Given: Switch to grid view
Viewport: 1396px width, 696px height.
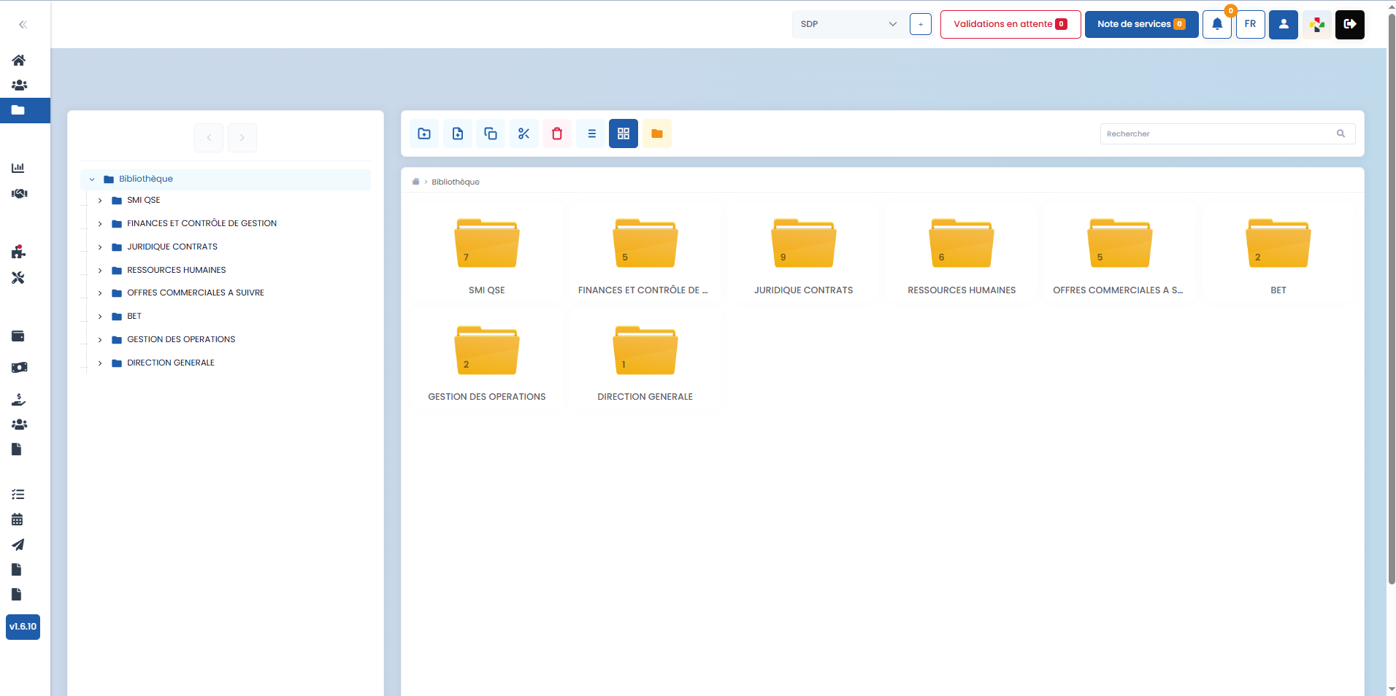Looking at the screenshot, I should click(624, 134).
